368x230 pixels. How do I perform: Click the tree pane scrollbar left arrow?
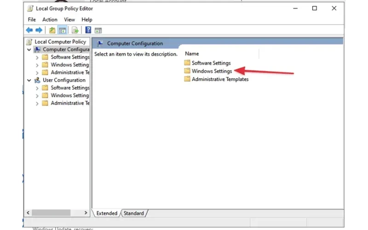tap(28, 213)
